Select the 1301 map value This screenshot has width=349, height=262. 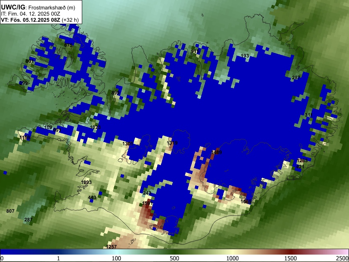128,144
